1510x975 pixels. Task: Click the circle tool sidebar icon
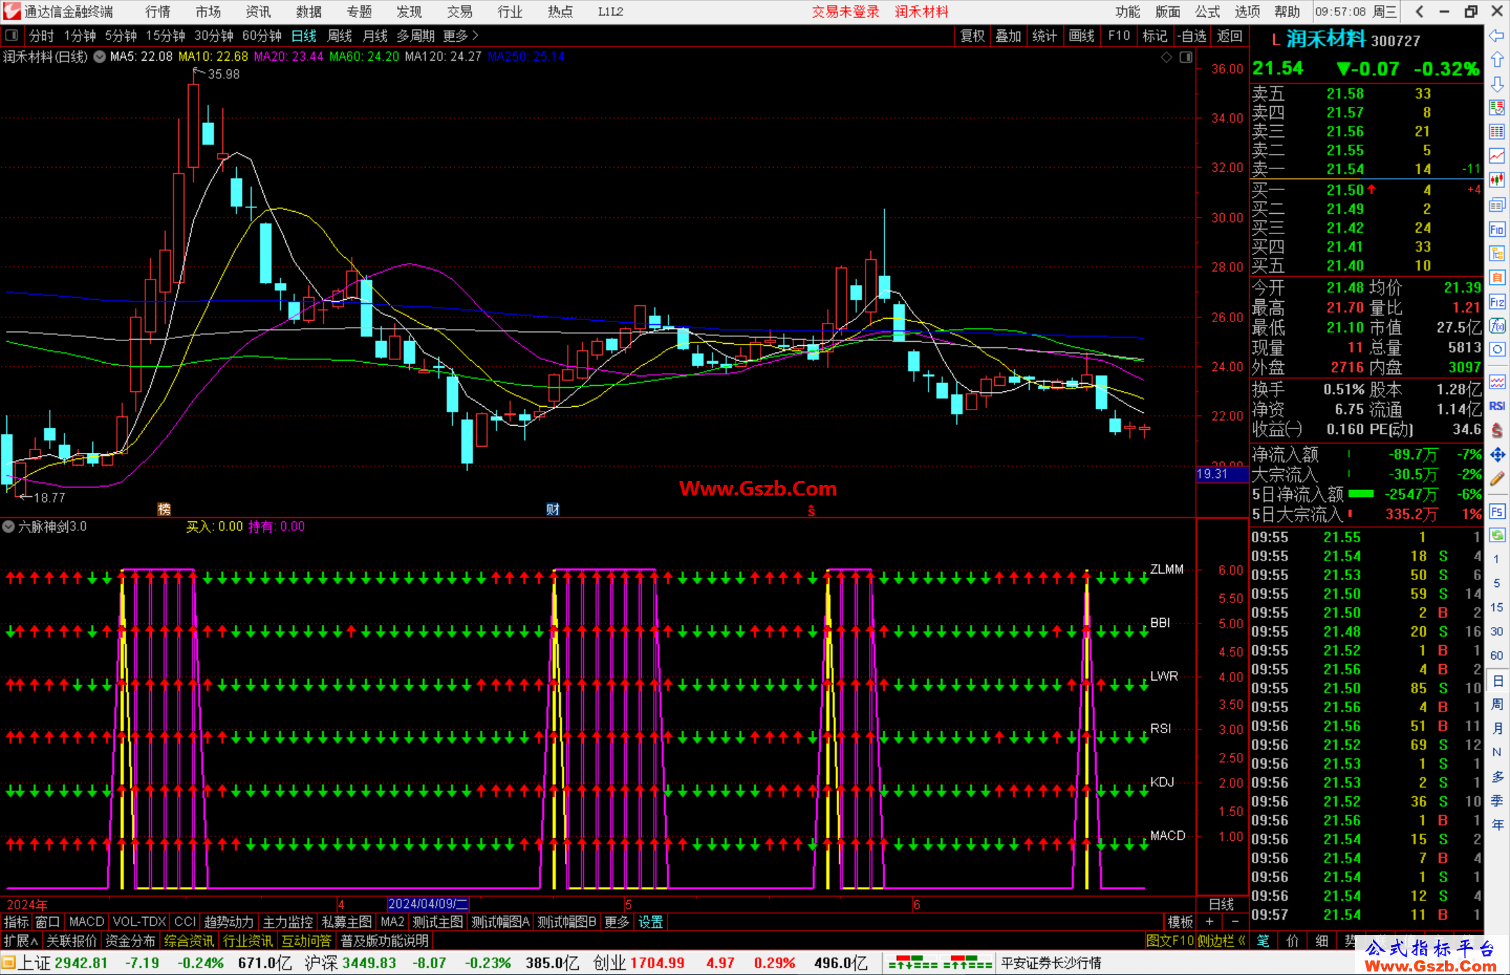(1497, 349)
